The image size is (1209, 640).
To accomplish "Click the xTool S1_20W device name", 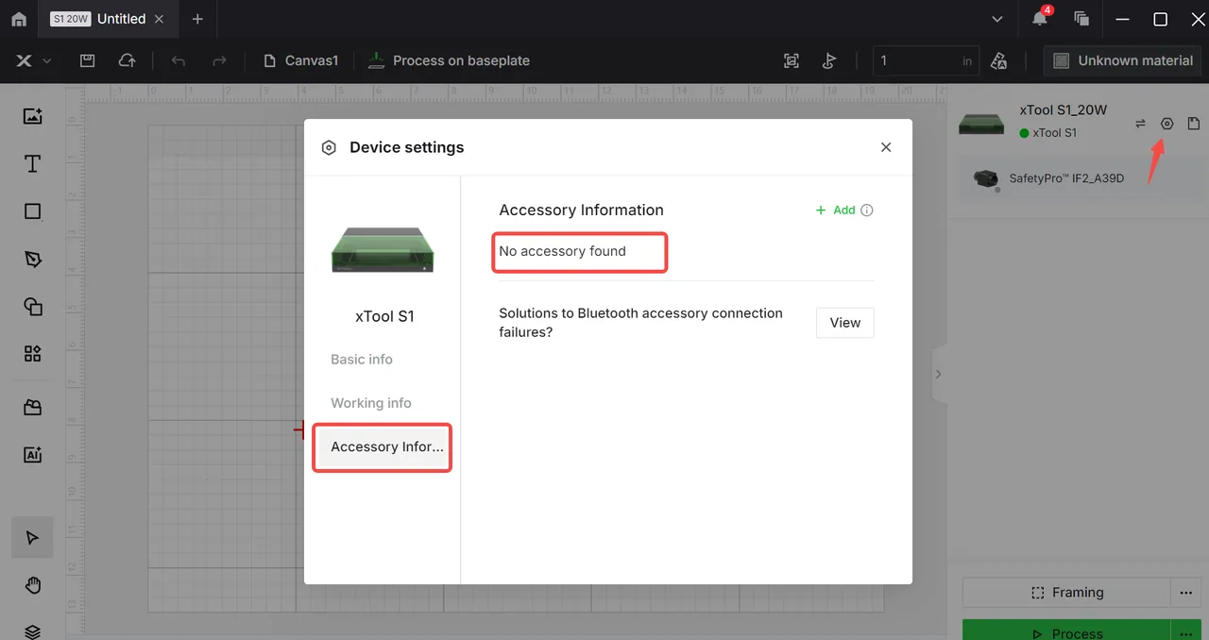I will pyautogui.click(x=1064, y=110).
